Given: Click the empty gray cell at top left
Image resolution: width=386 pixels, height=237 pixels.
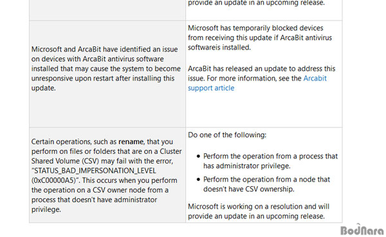Looking at the screenshot, I should click(107, 10).
